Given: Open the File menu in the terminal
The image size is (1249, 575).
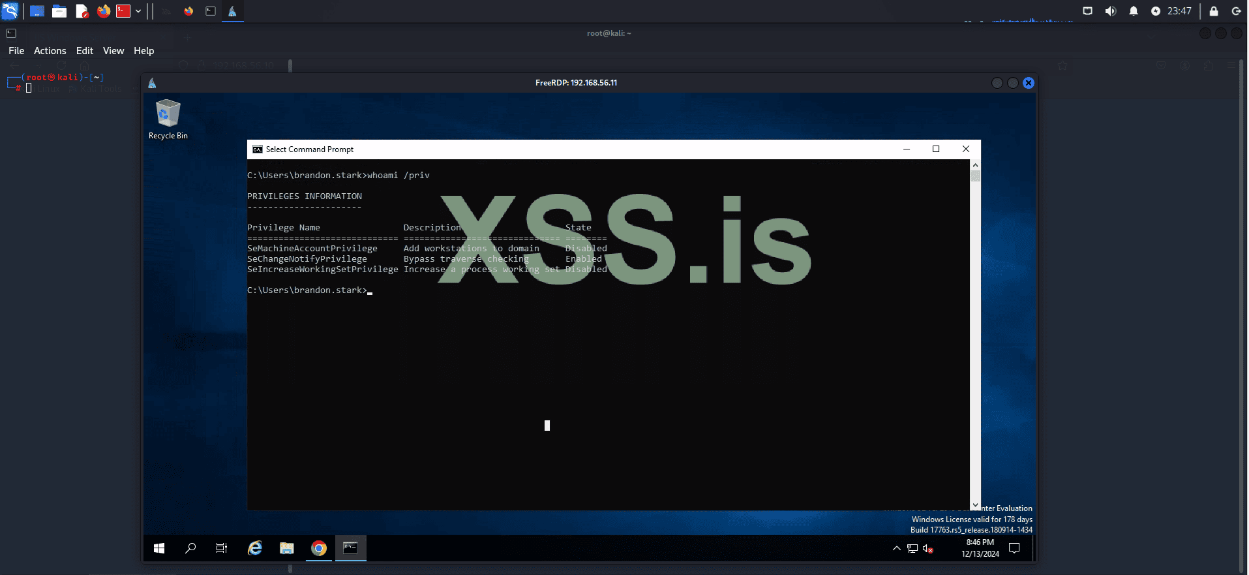Looking at the screenshot, I should [x=16, y=51].
